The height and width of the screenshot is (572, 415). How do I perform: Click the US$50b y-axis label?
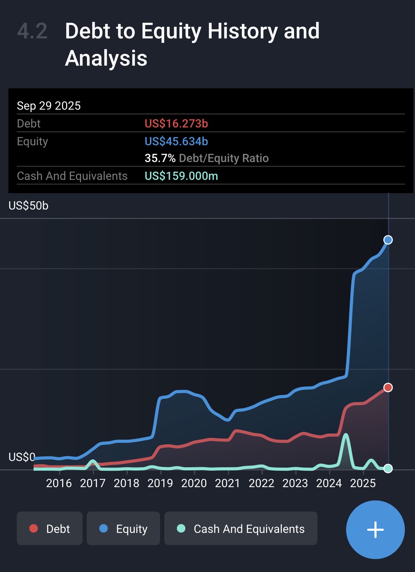[28, 206]
